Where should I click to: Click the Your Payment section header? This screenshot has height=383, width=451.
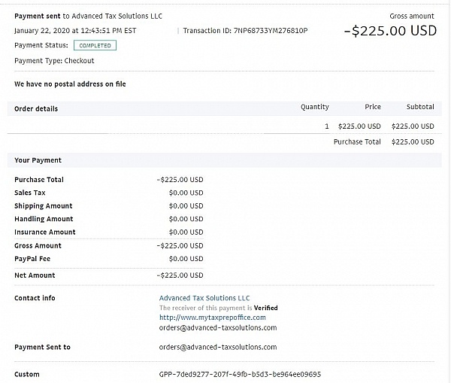(x=38, y=160)
